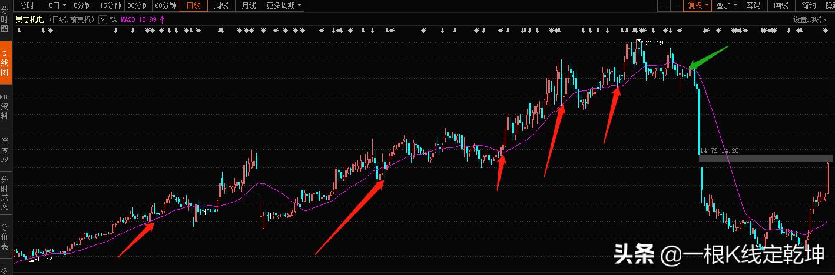Open the question mark help icon

point(102,19)
